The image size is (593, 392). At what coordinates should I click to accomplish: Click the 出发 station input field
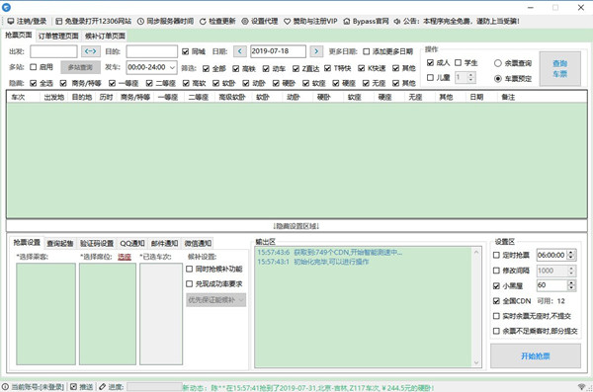coord(53,51)
